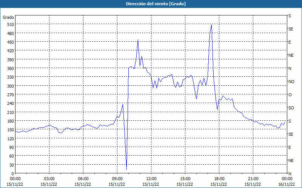302x188 pixels.
Task: Click the 360 y-axis tick label
Action: pyautogui.click(x=11, y=68)
